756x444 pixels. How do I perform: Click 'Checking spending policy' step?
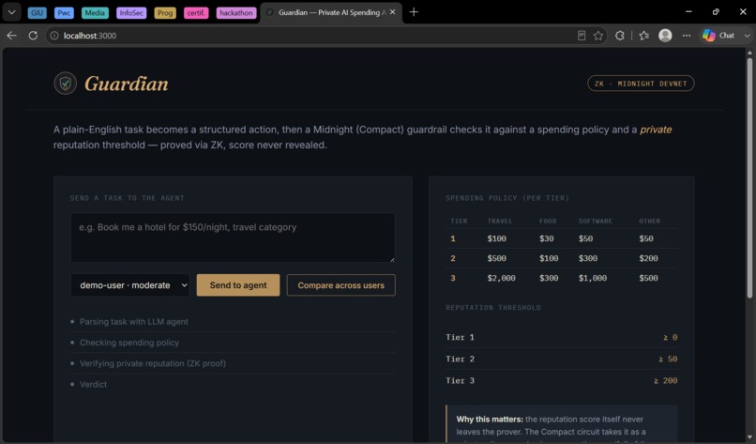coord(129,343)
